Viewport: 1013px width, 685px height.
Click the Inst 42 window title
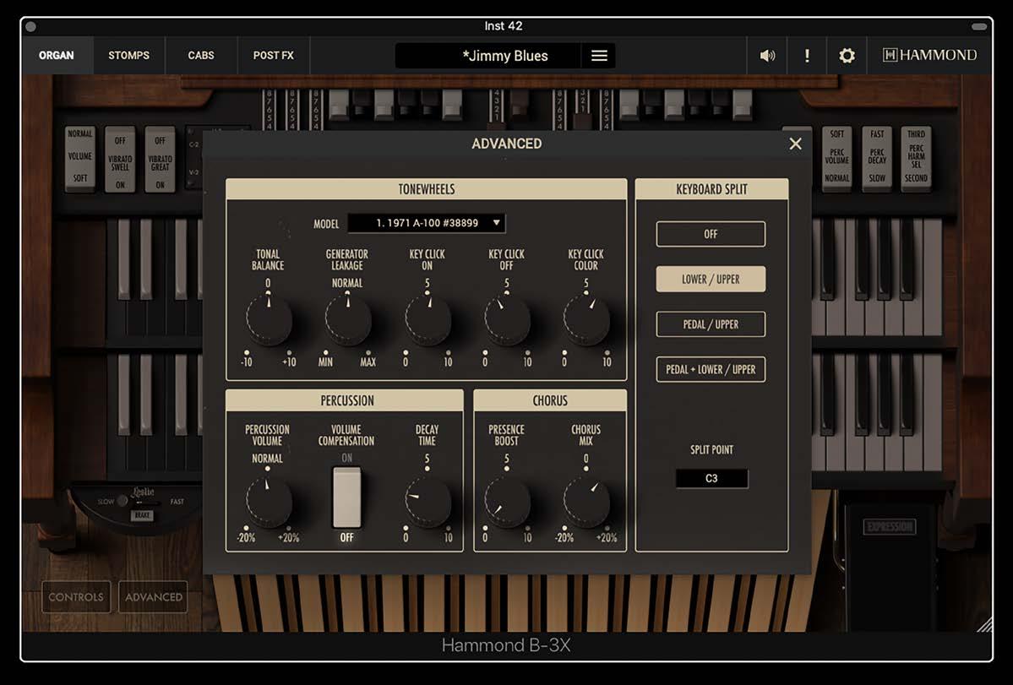[x=504, y=26]
